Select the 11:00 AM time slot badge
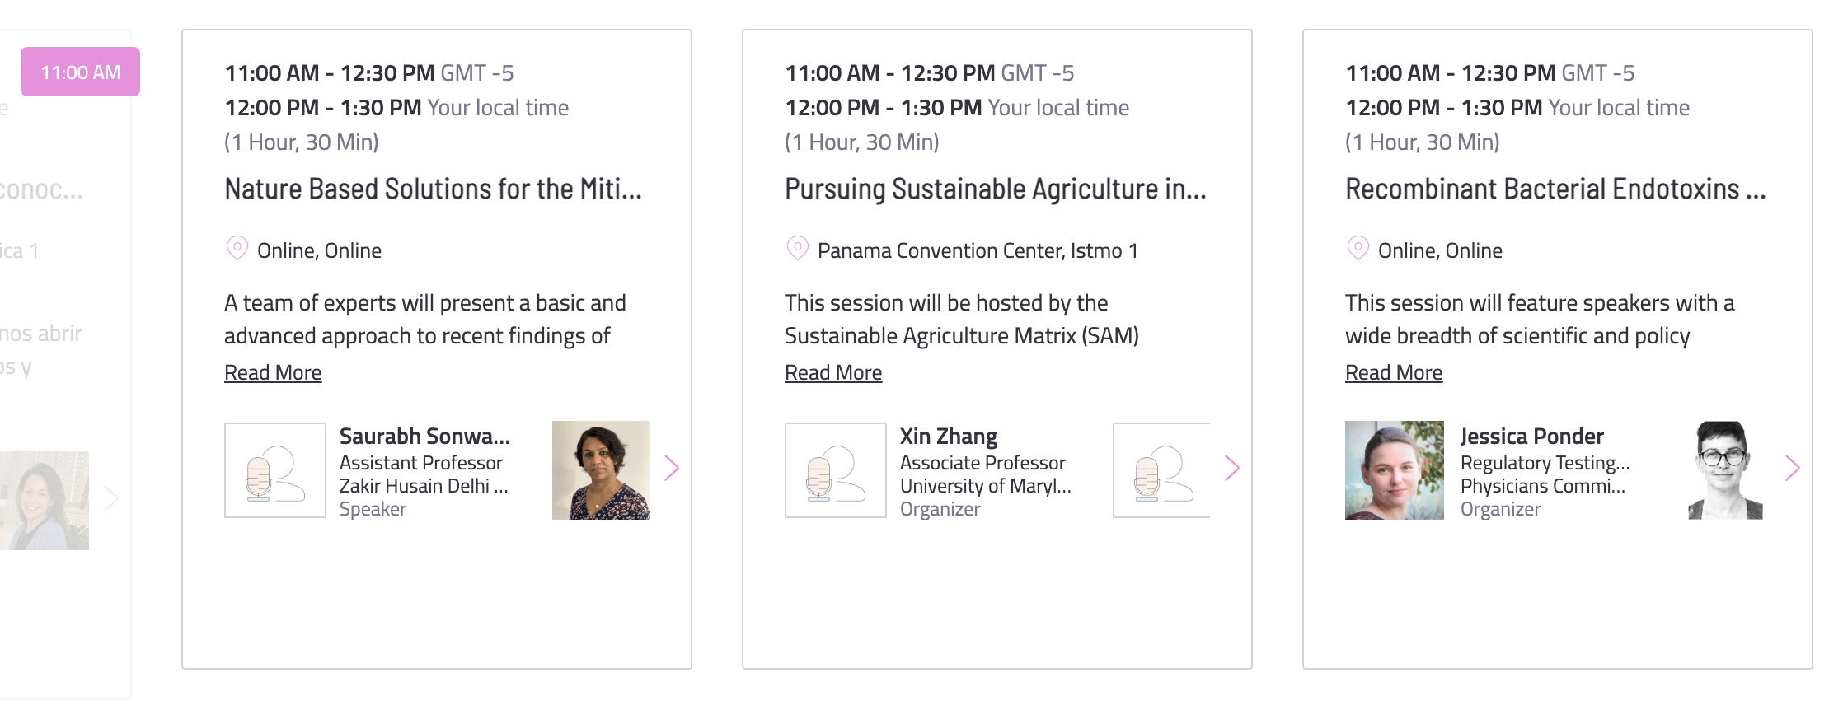Image resolution: width=1843 pixels, height=710 pixels. 80,72
